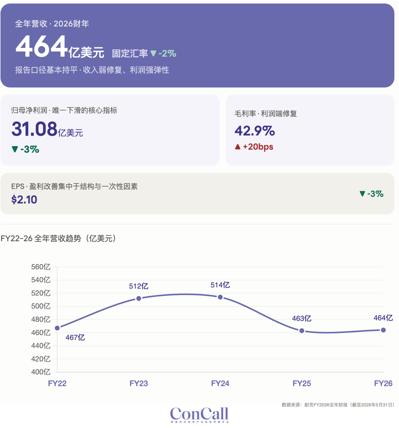Click the 440亿 y-axis label

click(x=41, y=346)
